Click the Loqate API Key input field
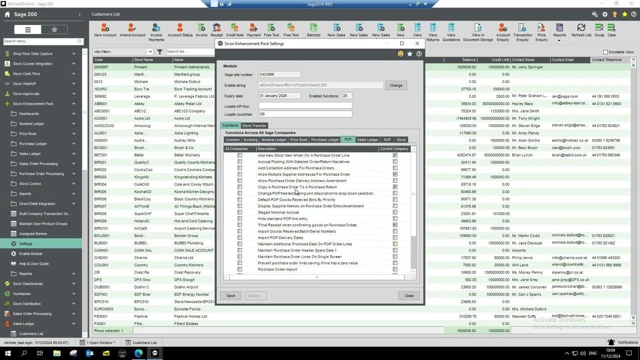 tap(305, 106)
